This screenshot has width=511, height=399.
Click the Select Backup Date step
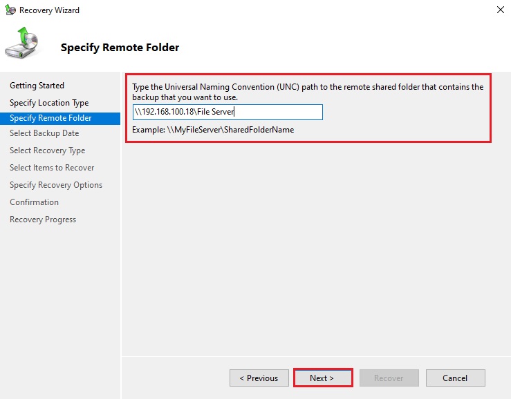click(x=44, y=133)
